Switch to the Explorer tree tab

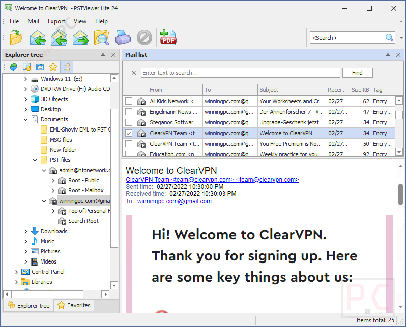(x=28, y=306)
